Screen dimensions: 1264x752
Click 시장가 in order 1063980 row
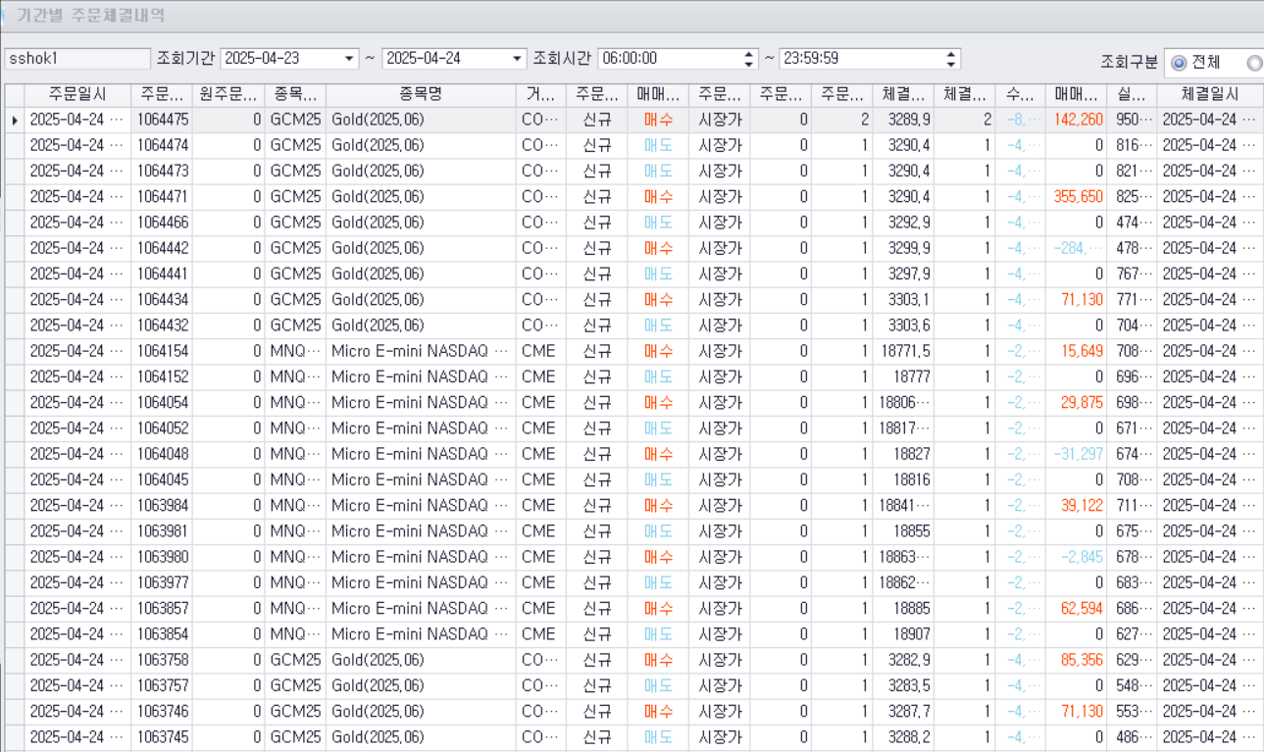720,557
